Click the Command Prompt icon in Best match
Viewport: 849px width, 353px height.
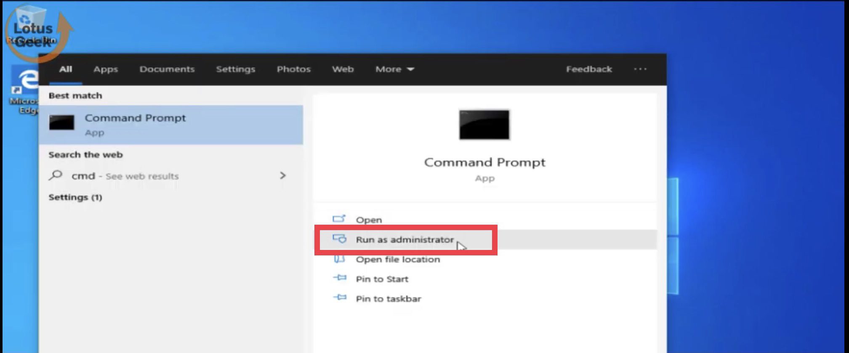pyautogui.click(x=61, y=122)
